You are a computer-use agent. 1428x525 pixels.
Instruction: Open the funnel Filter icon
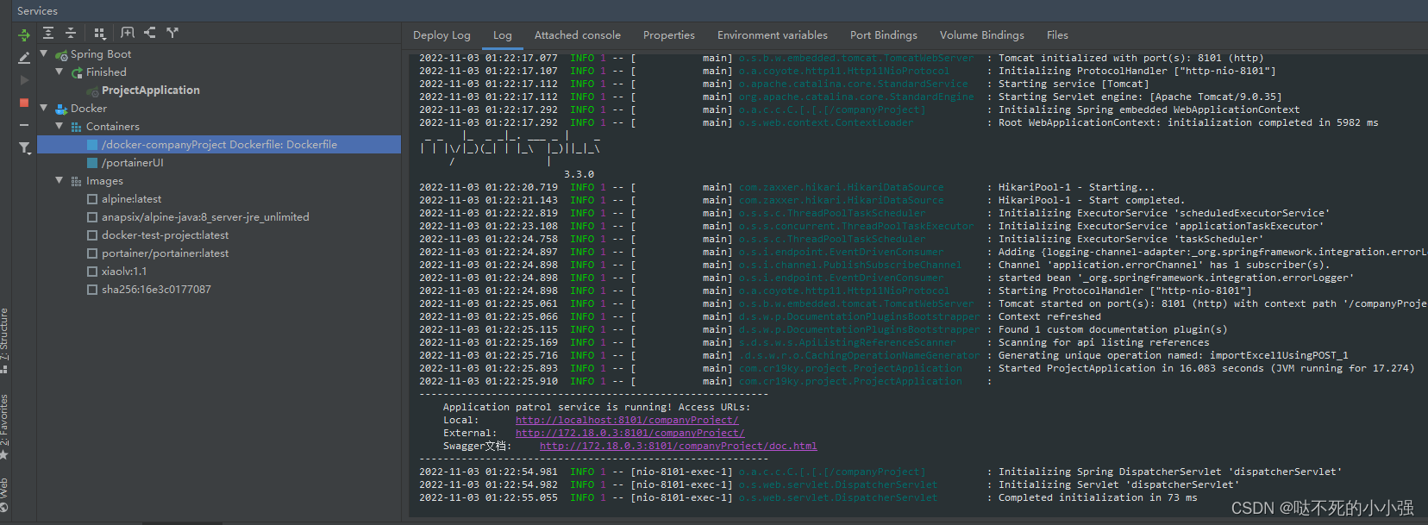pyautogui.click(x=25, y=148)
